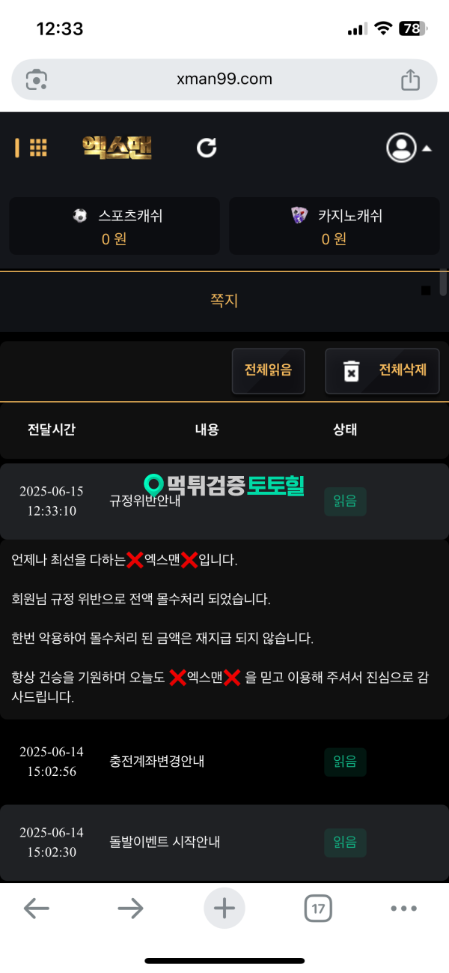Image resolution: width=449 pixels, height=973 pixels.
Task: Click the 전체삭제 trash button
Action: click(x=382, y=370)
